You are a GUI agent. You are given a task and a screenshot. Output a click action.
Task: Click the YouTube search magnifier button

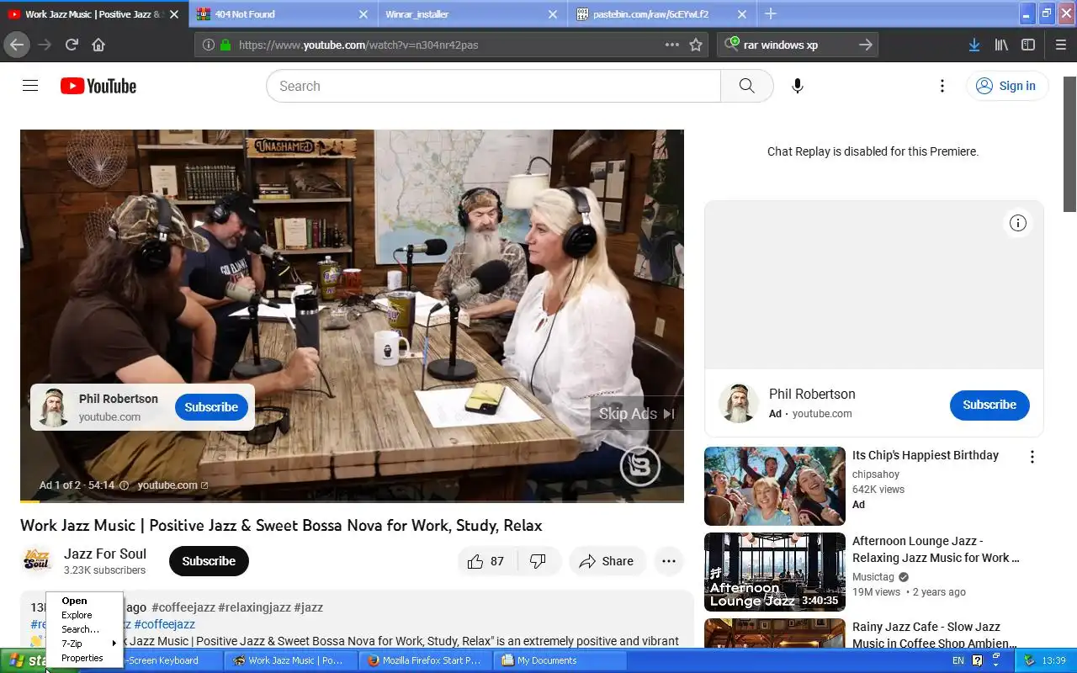coord(747,86)
